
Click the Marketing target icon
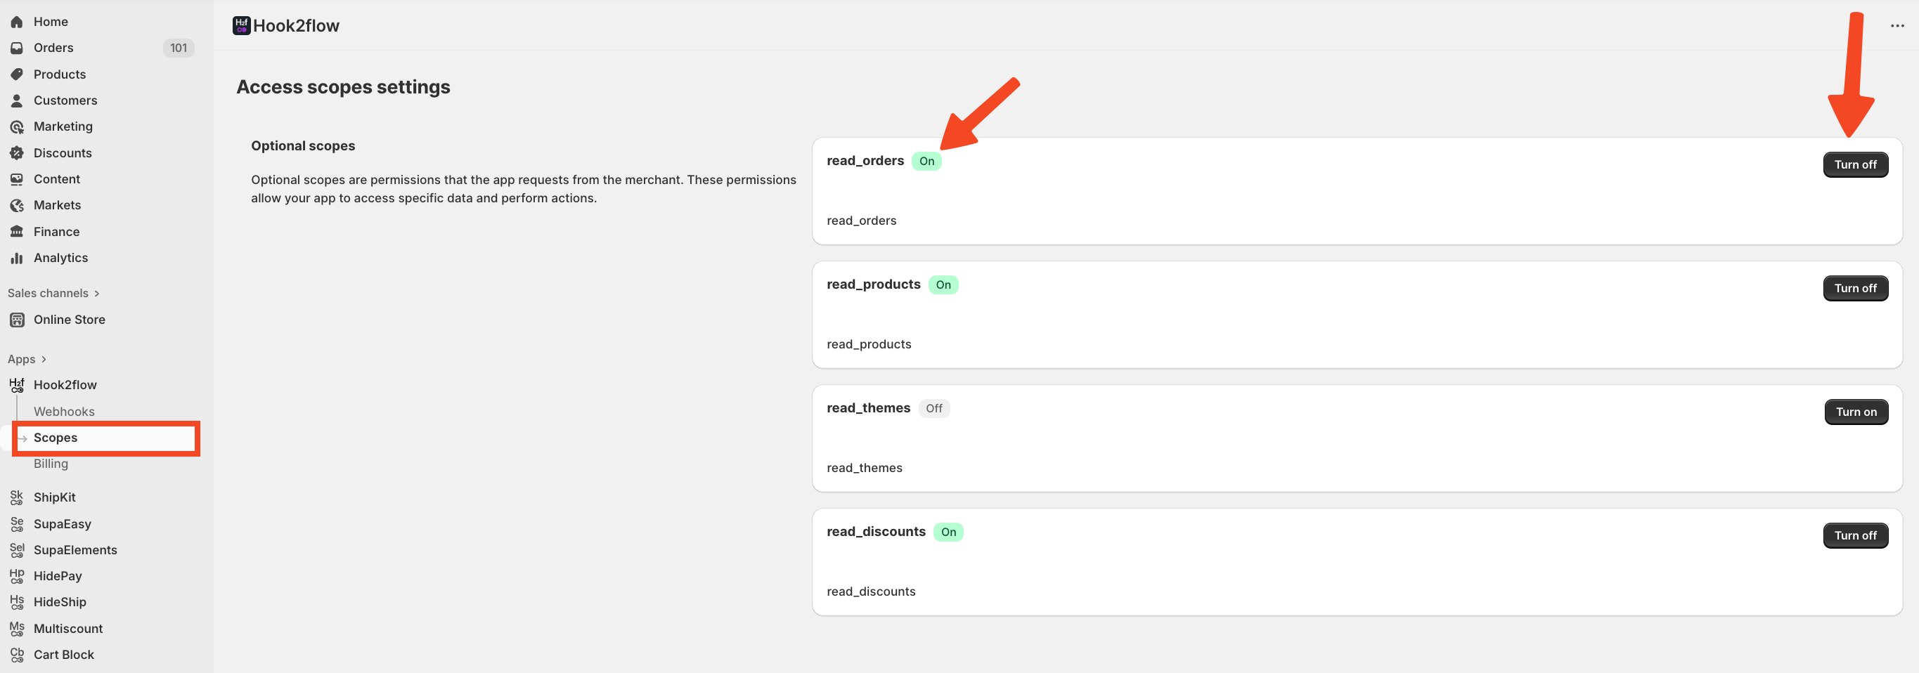coord(16,127)
